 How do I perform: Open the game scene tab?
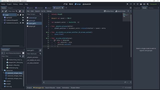[30, 8]
